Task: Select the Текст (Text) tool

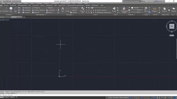Action: coord(63,9)
